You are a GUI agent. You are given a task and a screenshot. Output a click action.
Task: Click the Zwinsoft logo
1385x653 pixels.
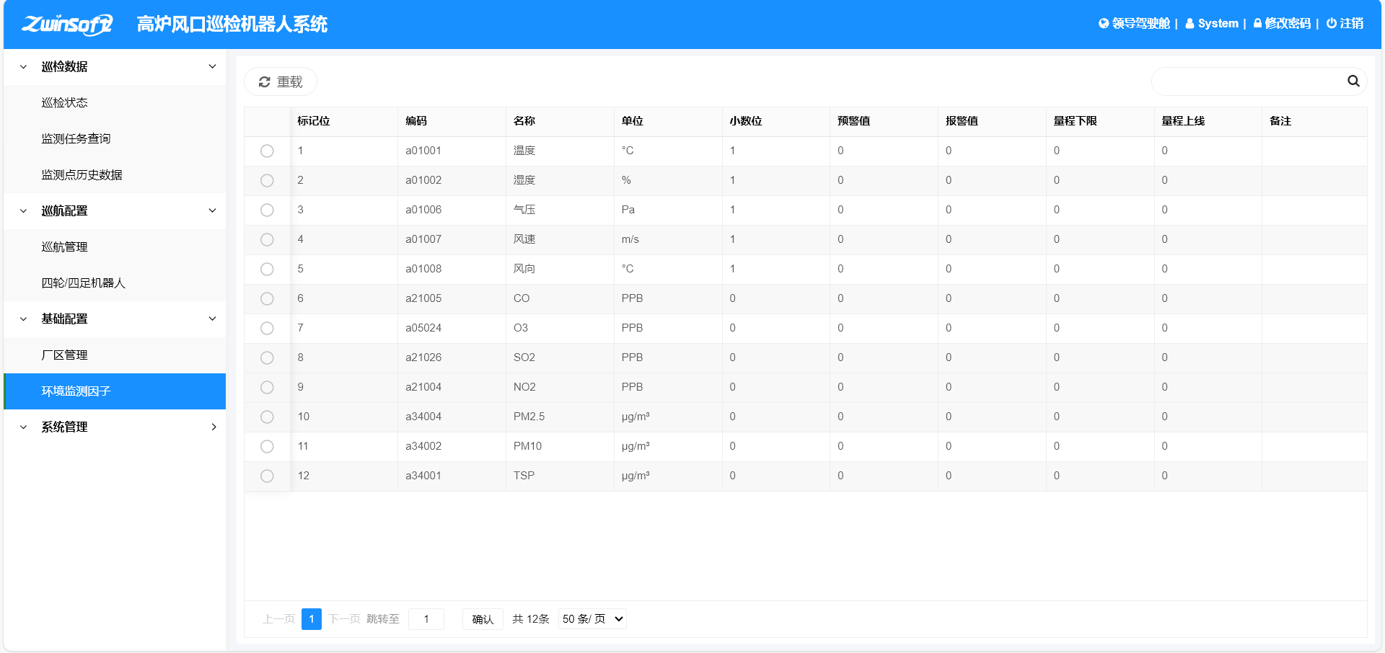tap(67, 25)
